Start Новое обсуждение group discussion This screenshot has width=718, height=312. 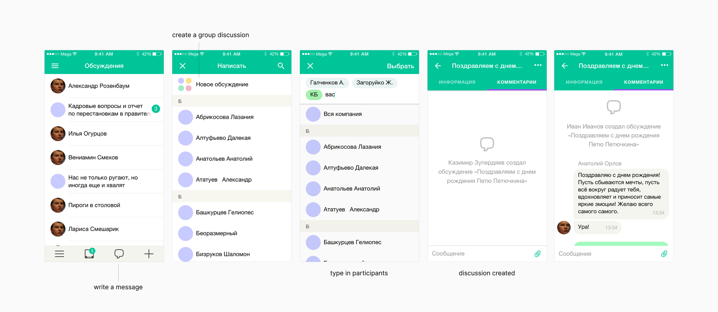222,84
